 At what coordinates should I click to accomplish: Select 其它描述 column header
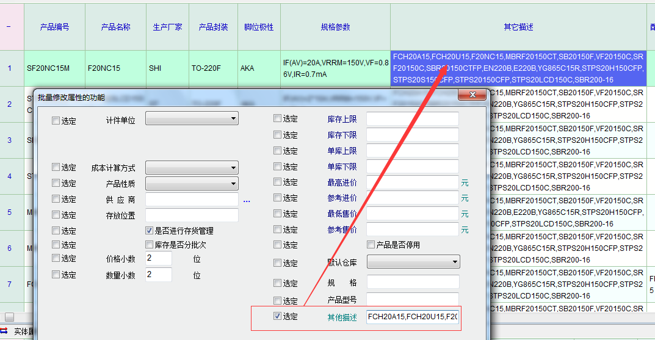[x=518, y=27]
